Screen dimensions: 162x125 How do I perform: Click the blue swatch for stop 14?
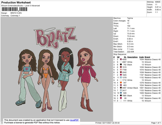click(121, 93)
